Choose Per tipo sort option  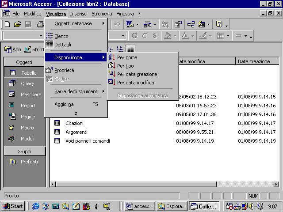(x=143, y=66)
